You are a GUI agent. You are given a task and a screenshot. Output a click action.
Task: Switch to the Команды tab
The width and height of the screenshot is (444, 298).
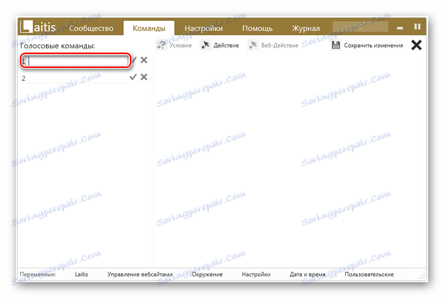149,28
